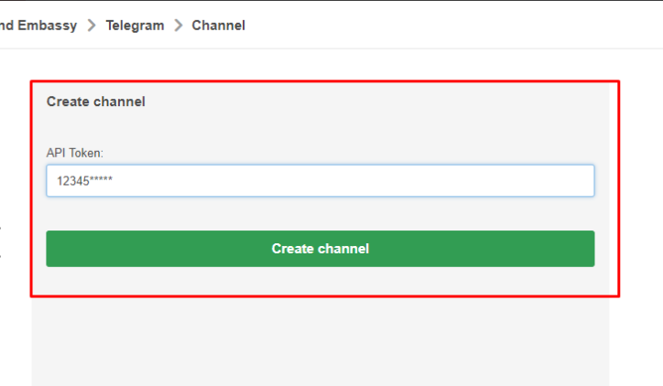Screen dimensions: 663x386
Task: Click the 'Create channel' heading text
Action: (96, 102)
